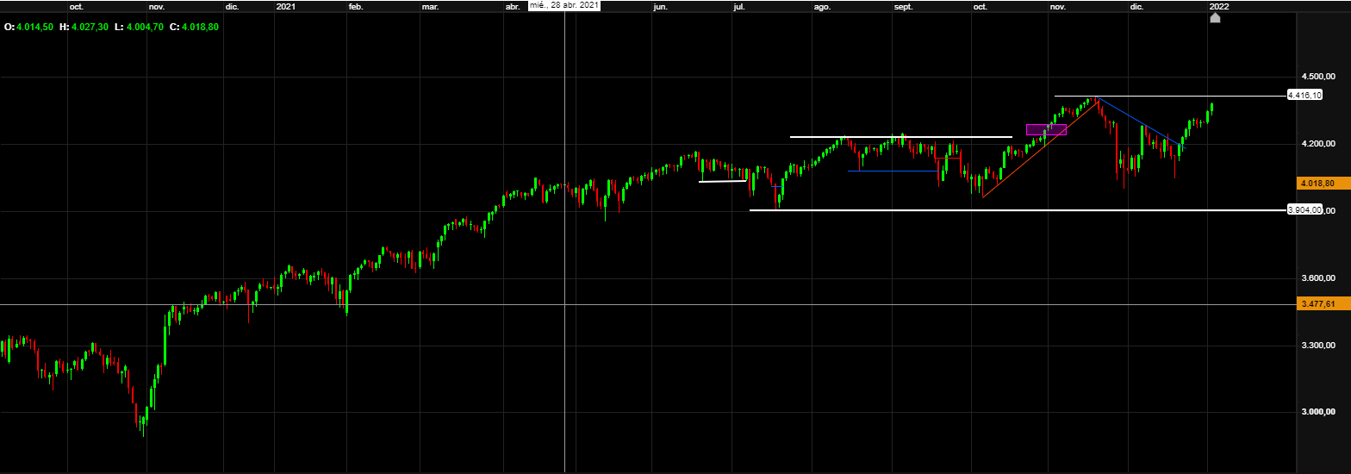The height and width of the screenshot is (474, 1351).
Task: Click the 4.500,00 price axis label
Action: (1318, 76)
